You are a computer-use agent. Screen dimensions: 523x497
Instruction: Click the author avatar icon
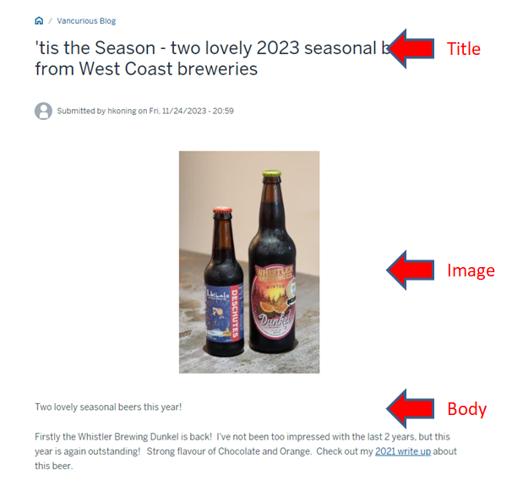point(43,111)
